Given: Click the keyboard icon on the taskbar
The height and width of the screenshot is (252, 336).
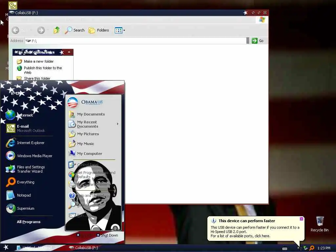Looking at the screenshot, I should [x=285, y=249].
